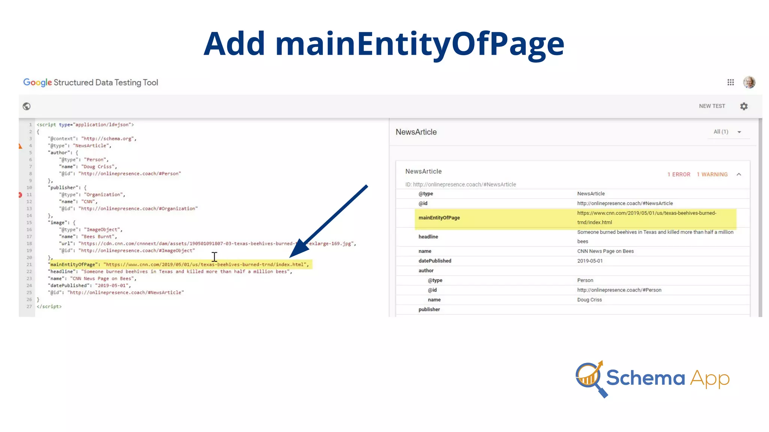Click the 2019-05-01 date value
The height and width of the screenshot is (432, 769).
(590, 261)
